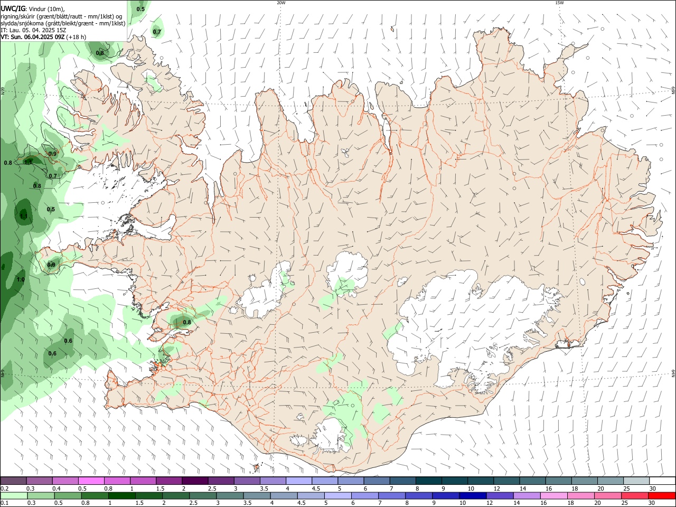Select the red-pink 25 swatch in the rain legend row

click(x=634, y=496)
